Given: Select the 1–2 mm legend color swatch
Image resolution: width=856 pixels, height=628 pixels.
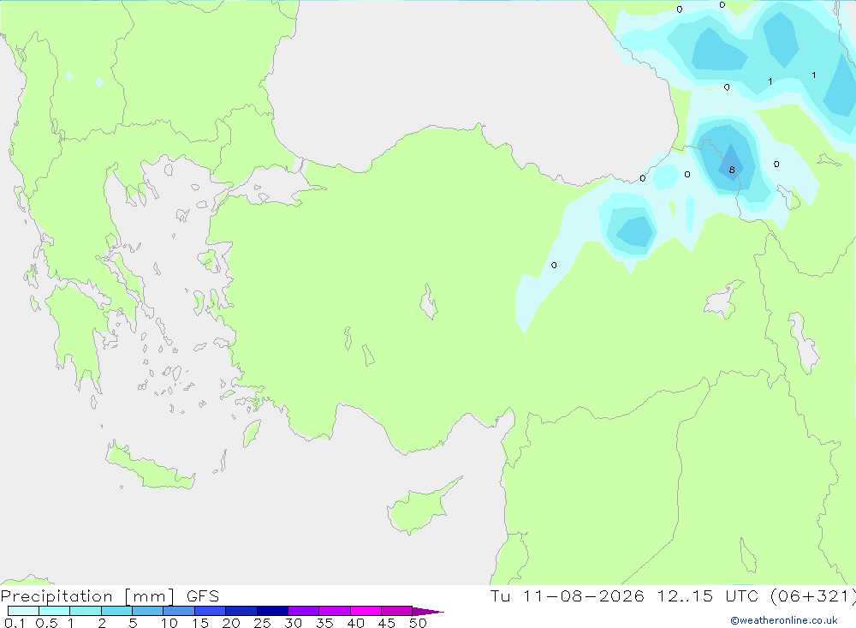Looking at the screenshot, I should [86, 611].
